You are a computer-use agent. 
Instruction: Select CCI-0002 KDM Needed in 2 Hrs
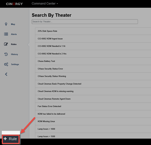click(93, 54)
